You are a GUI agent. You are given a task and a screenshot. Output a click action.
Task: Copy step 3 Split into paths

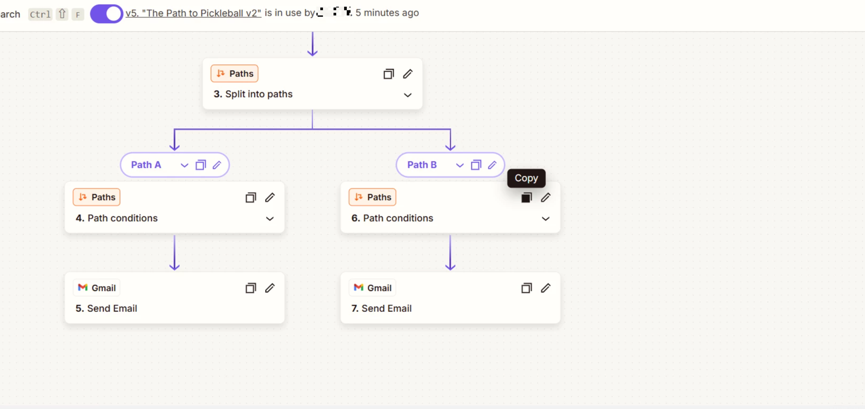[389, 74]
